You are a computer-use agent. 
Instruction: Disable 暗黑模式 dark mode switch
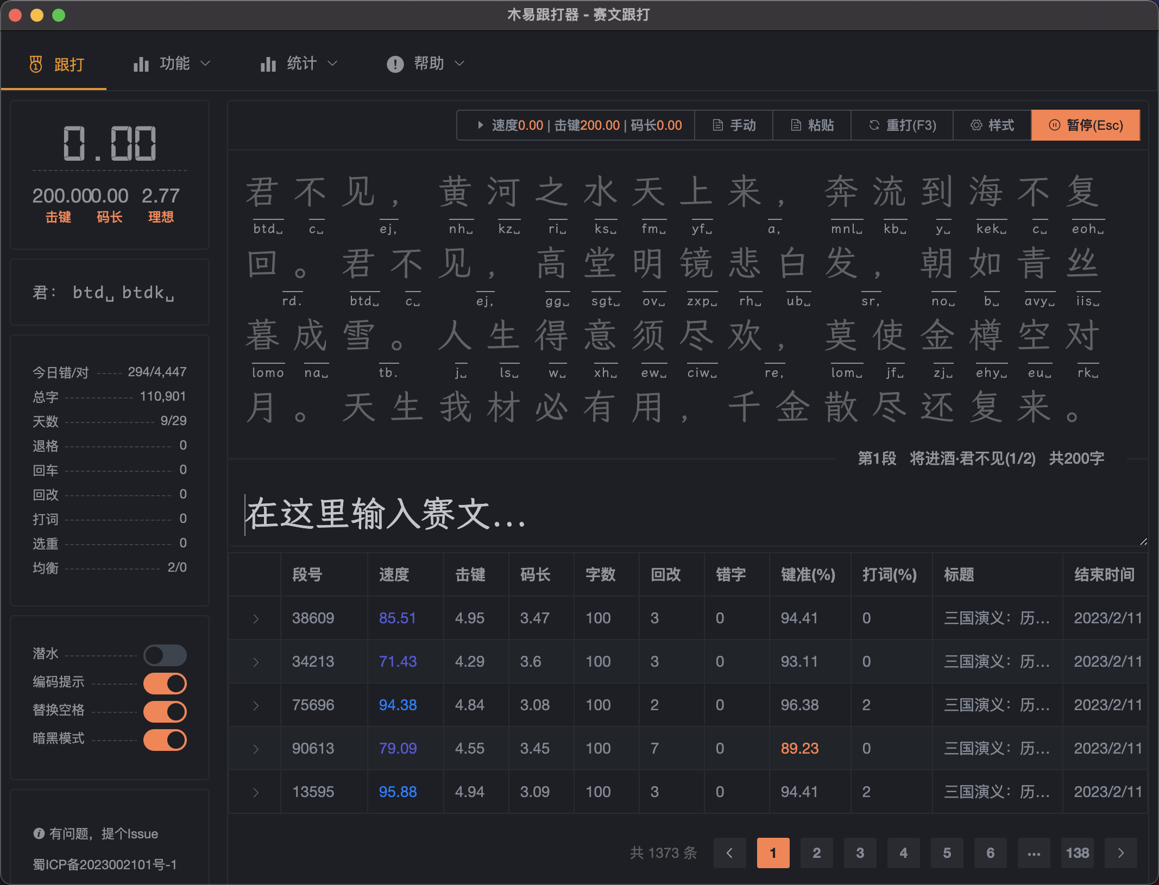165,739
